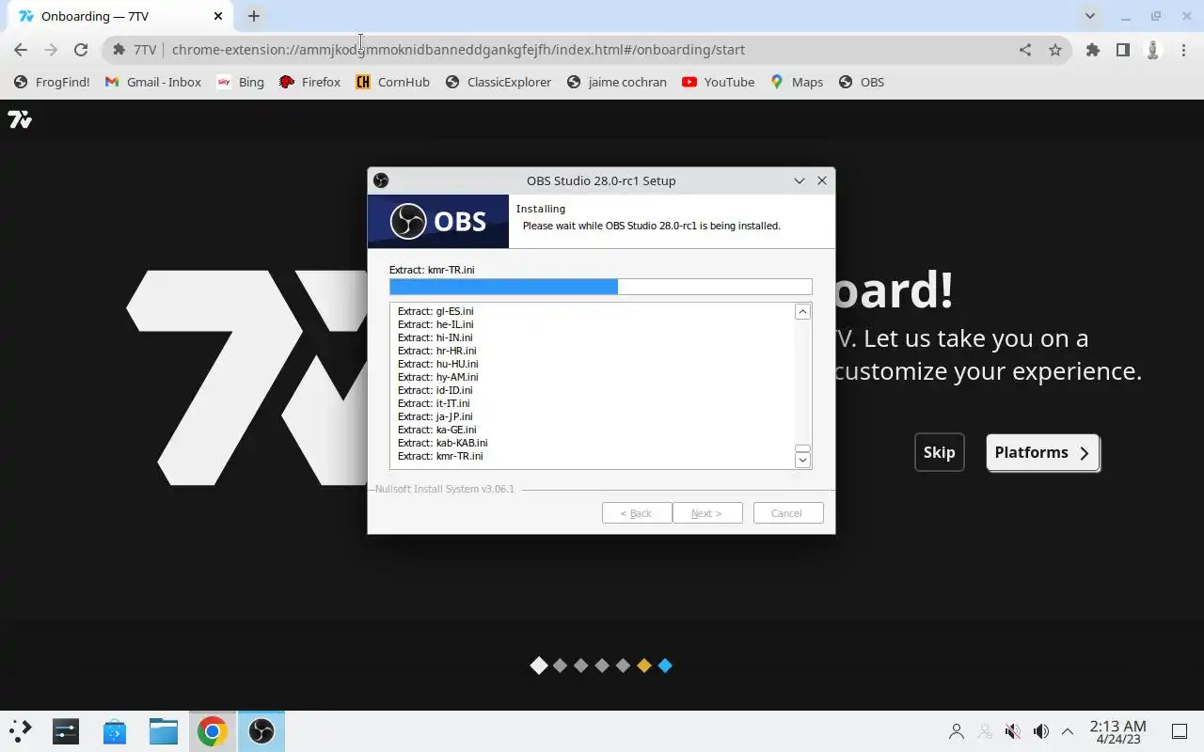Open the Gmail - Inbox bookmark
1204x752 pixels.
click(152, 82)
